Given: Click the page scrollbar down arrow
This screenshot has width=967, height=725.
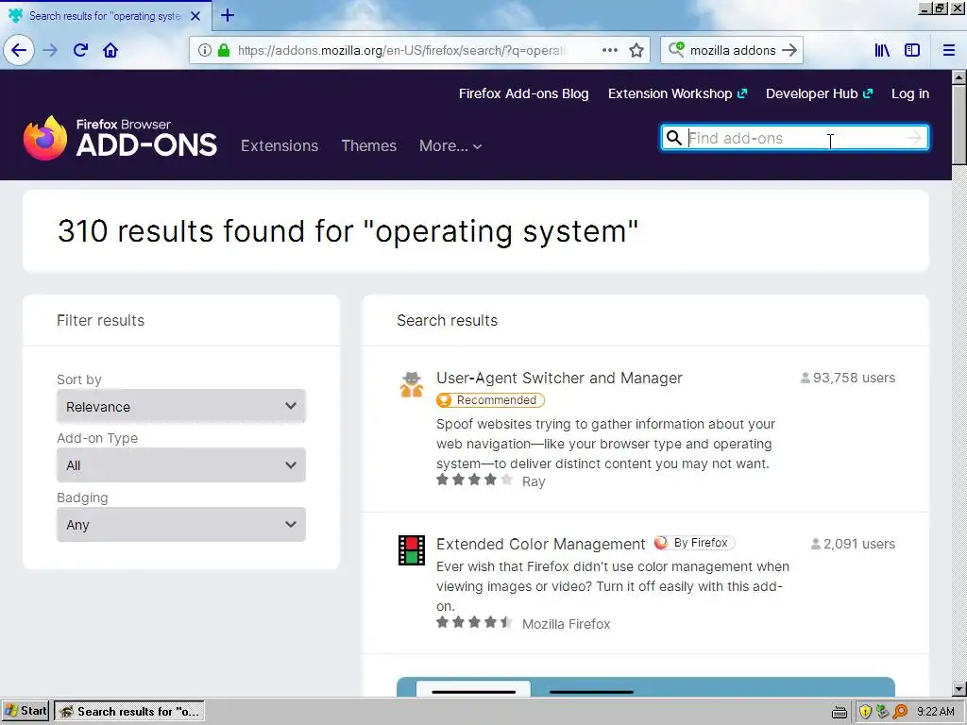Looking at the screenshot, I should point(959,688).
